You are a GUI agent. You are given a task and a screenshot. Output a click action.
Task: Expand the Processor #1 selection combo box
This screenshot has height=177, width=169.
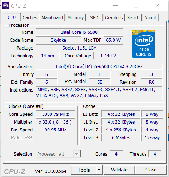(x=58, y=154)
